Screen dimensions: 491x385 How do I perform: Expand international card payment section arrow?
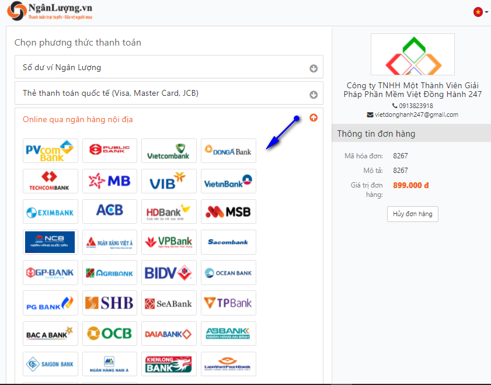point(314,95)
